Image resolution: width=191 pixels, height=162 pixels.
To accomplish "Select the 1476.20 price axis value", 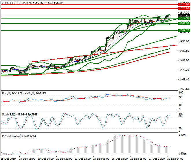I will coord(184,70).
